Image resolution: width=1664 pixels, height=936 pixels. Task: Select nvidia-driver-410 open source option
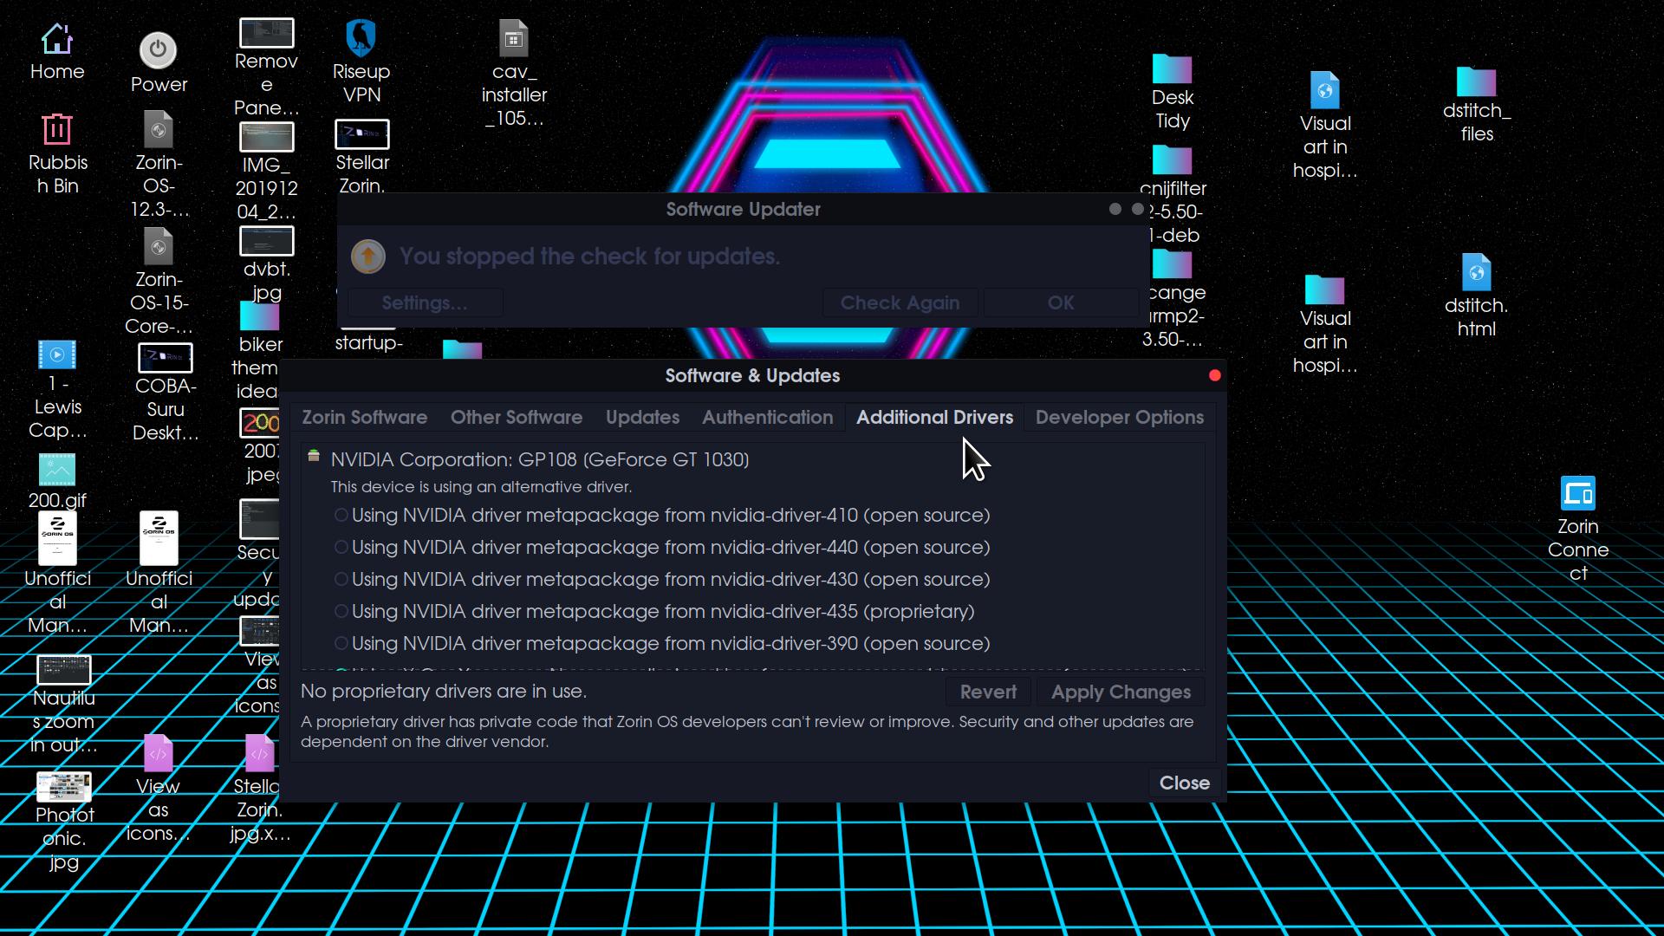pyautogui.click(x=340, y=516)
